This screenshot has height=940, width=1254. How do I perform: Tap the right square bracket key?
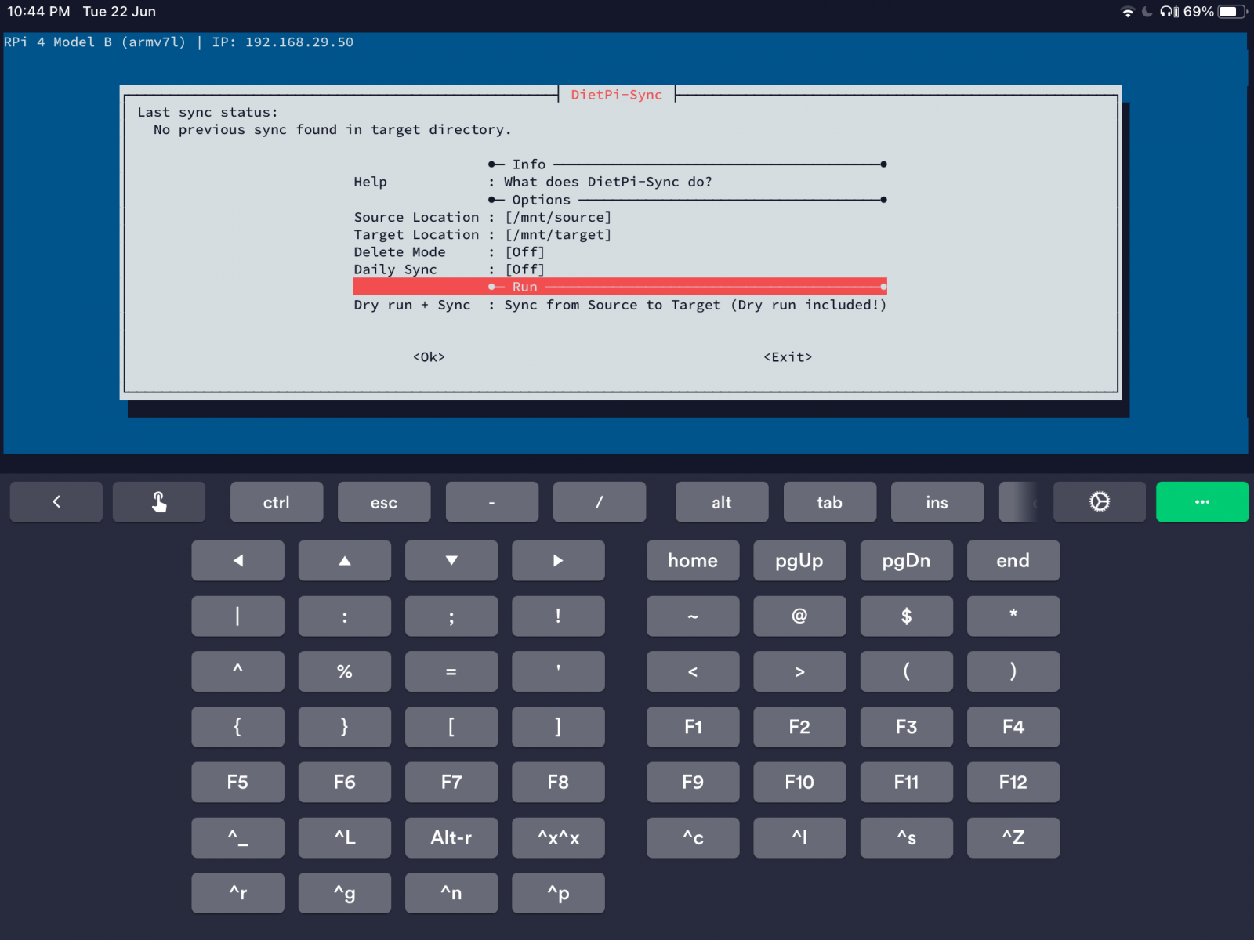point(558,727)
